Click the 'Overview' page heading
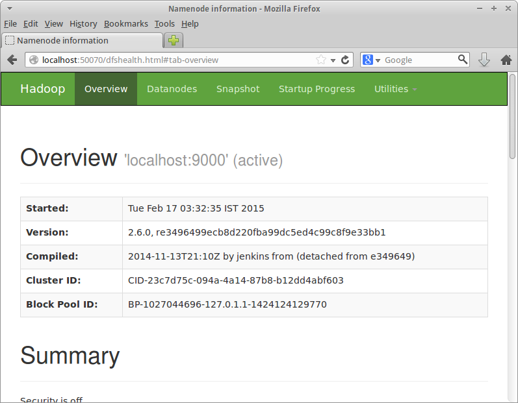 tap(69, 158)
